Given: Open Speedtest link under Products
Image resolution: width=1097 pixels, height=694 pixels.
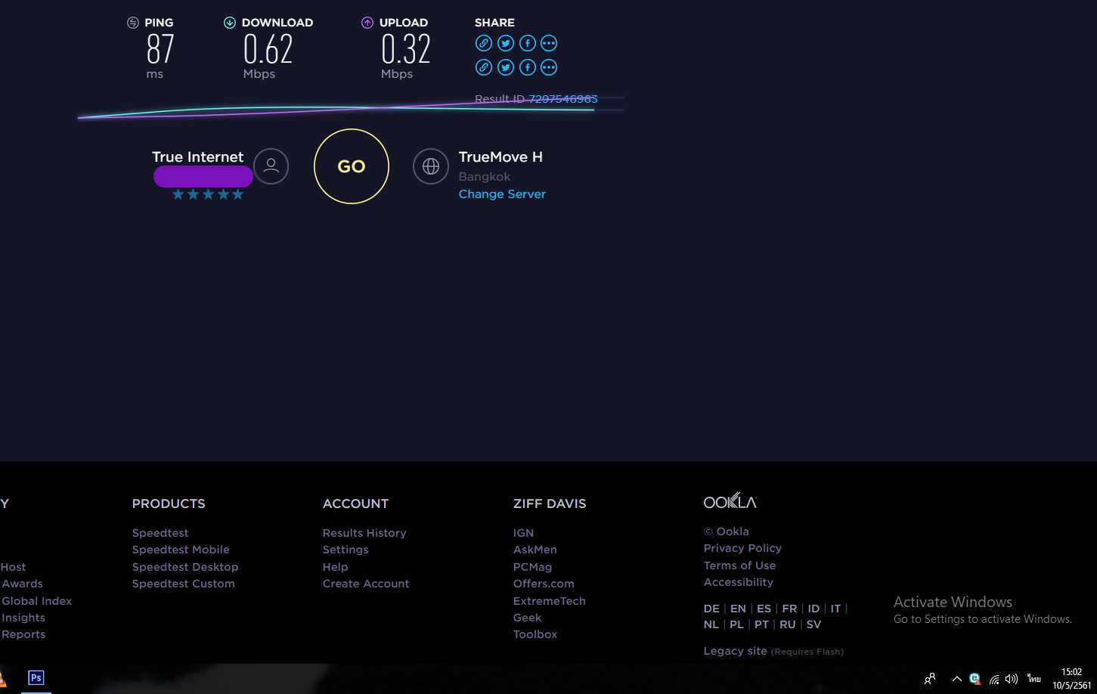Looking at the screenshot, I should (x=160, y=533).
